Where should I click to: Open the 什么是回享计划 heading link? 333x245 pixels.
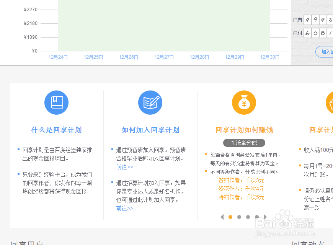tap(56, 129)
